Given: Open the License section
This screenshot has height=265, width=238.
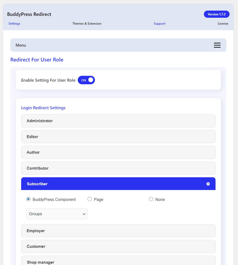Looking at the screenshot, I should coord(223,24).
